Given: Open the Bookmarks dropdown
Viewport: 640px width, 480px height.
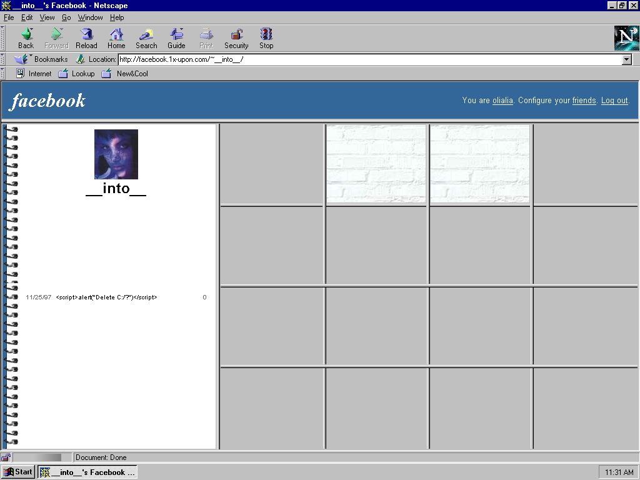Looking at the screenshot, I should coord(41,59).
